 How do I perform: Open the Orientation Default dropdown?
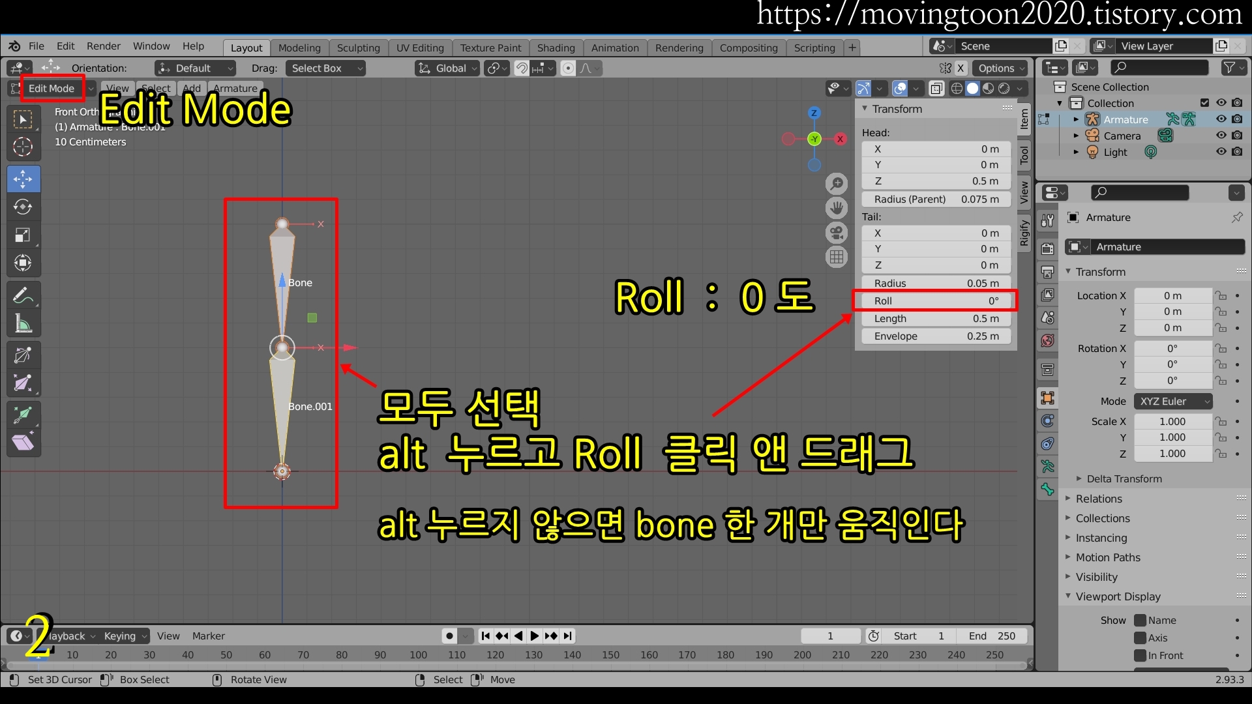click(x=195, y=68)
